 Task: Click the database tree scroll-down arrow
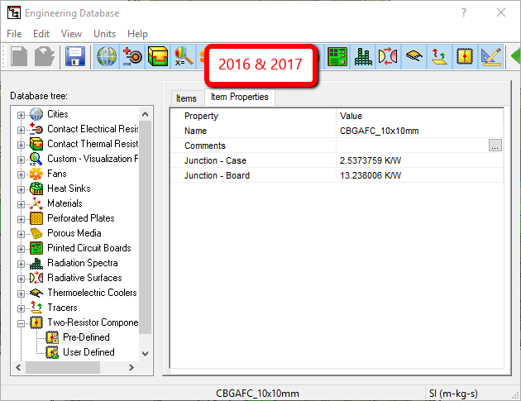coord(146,353)
